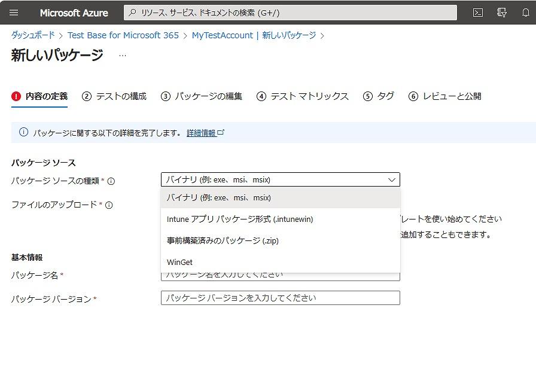Choose WinGet option
Image resolution: width=536 pixels, height=372 pixels.
281,262
